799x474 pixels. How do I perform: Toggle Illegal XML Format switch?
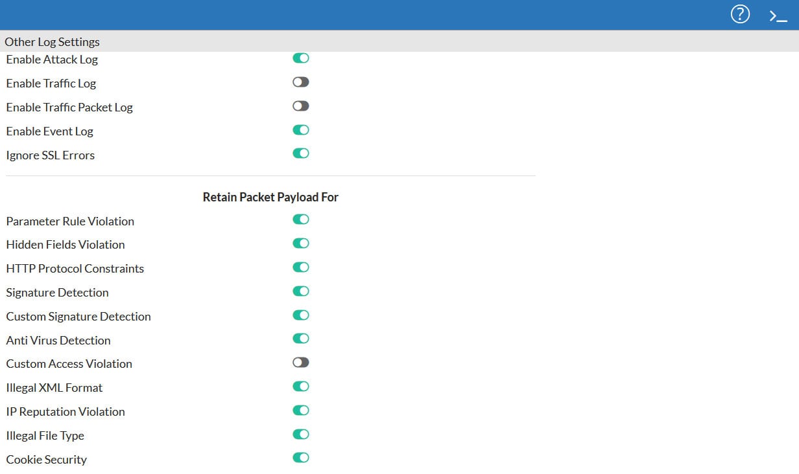300,387
